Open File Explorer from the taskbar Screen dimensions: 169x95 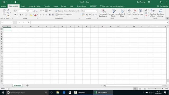pos(58,93)
